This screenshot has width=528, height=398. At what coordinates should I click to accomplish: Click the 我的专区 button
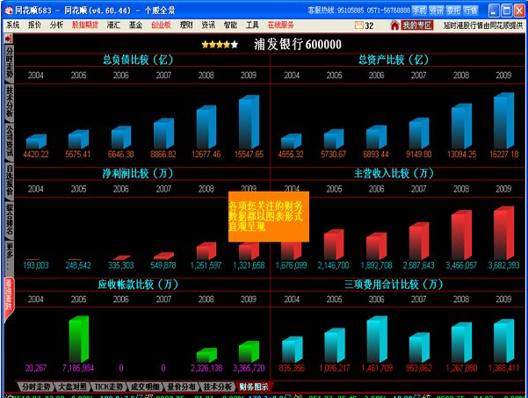417,25
